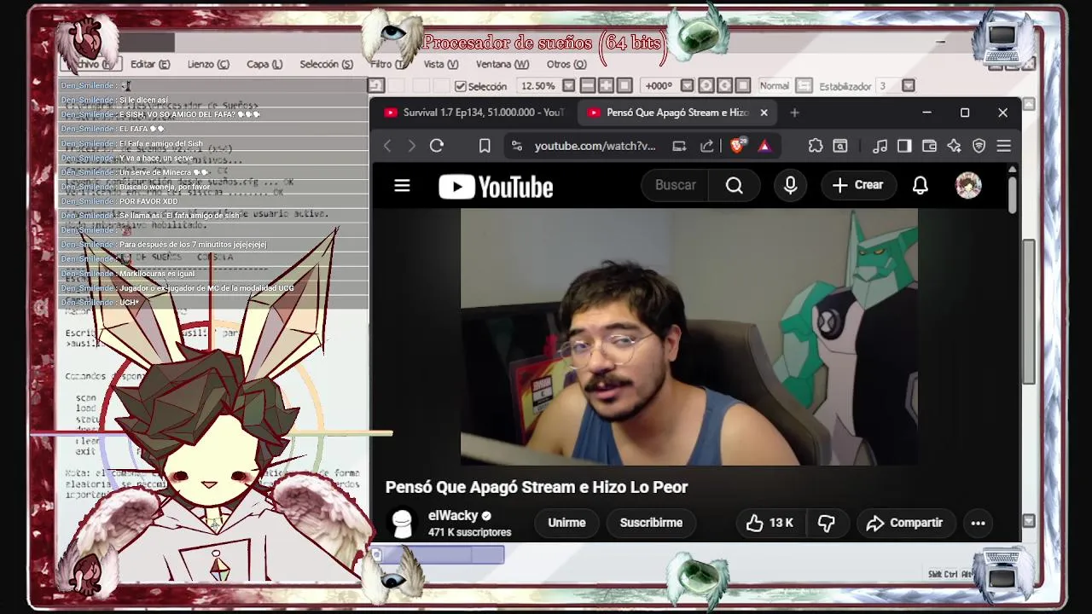Toggle the Selección checkbox in paint toolbar
Screen dimensions: 1092x614
461,86
